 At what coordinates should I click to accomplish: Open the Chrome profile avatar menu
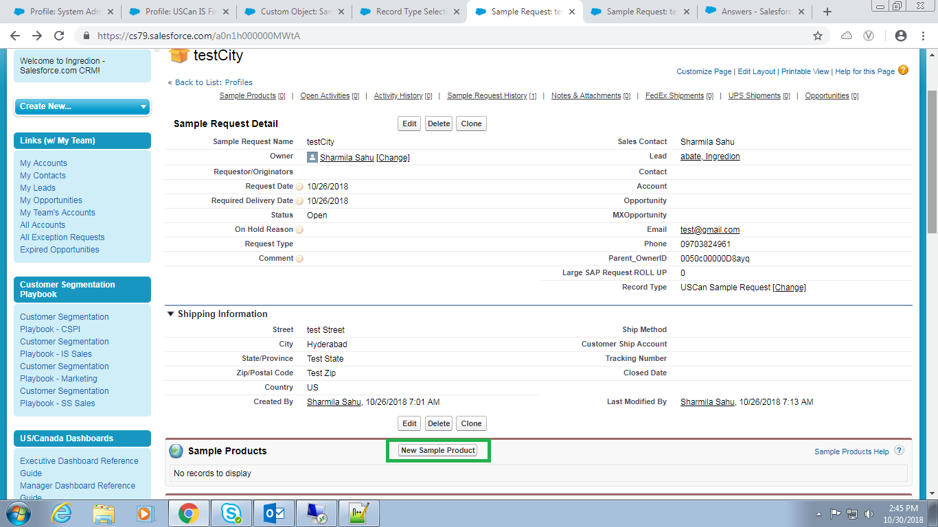[901, 36]
